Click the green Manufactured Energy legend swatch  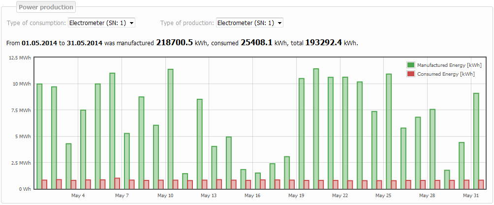coord(410,65)
